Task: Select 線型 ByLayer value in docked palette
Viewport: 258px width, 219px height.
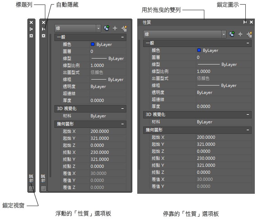Action: [x=224, y=64]
